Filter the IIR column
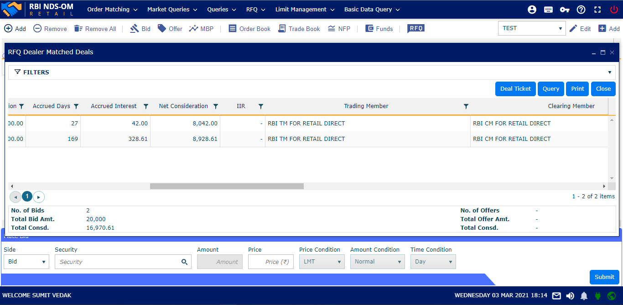This screenshot has height=305, width=623. 261,107
